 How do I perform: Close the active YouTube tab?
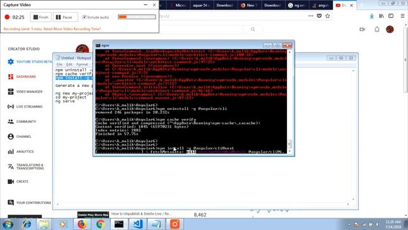[351, 5]
